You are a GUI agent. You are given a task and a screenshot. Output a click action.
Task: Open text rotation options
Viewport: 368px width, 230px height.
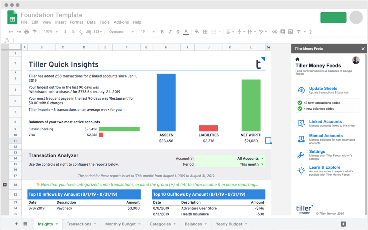click(x=263, y=32)
